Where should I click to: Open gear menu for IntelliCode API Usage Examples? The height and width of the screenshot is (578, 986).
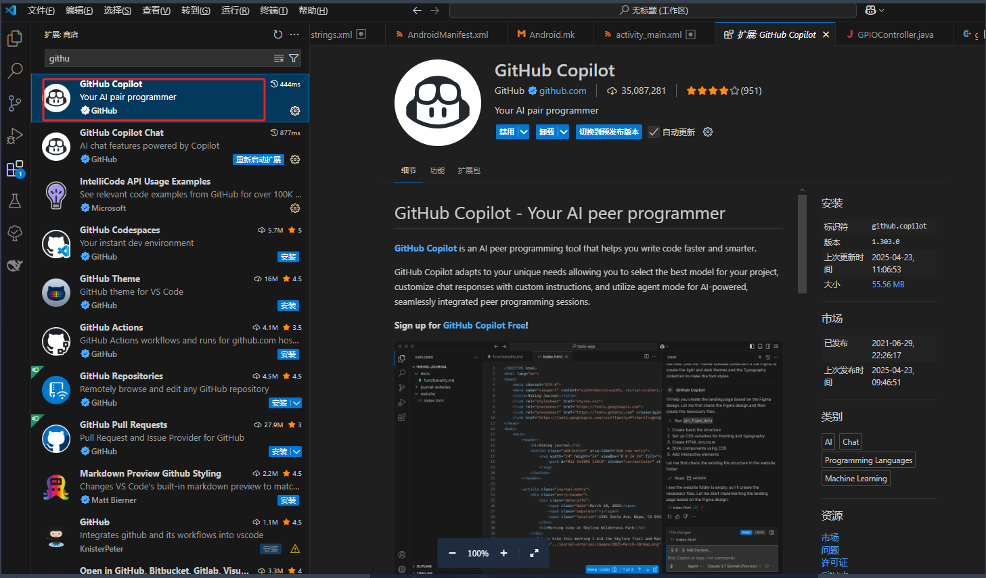tap(295, 208)
